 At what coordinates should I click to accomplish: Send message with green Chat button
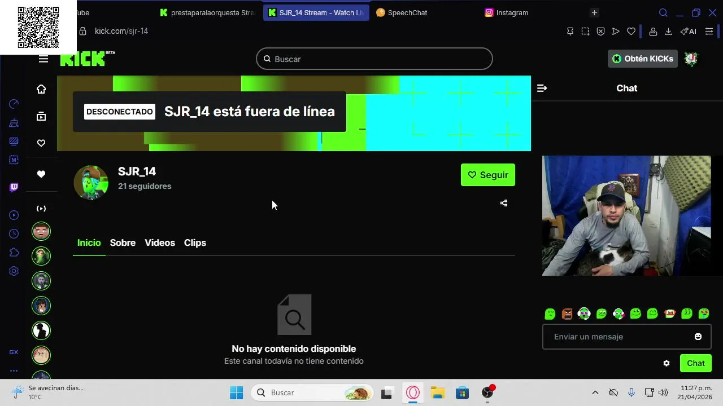pos(696,363)
